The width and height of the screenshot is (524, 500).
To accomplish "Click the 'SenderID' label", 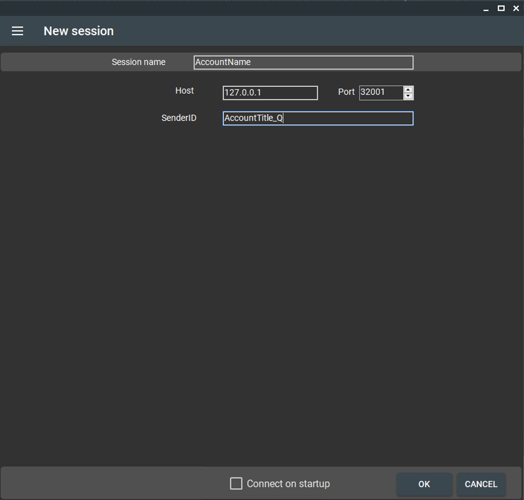I will 179,118.
